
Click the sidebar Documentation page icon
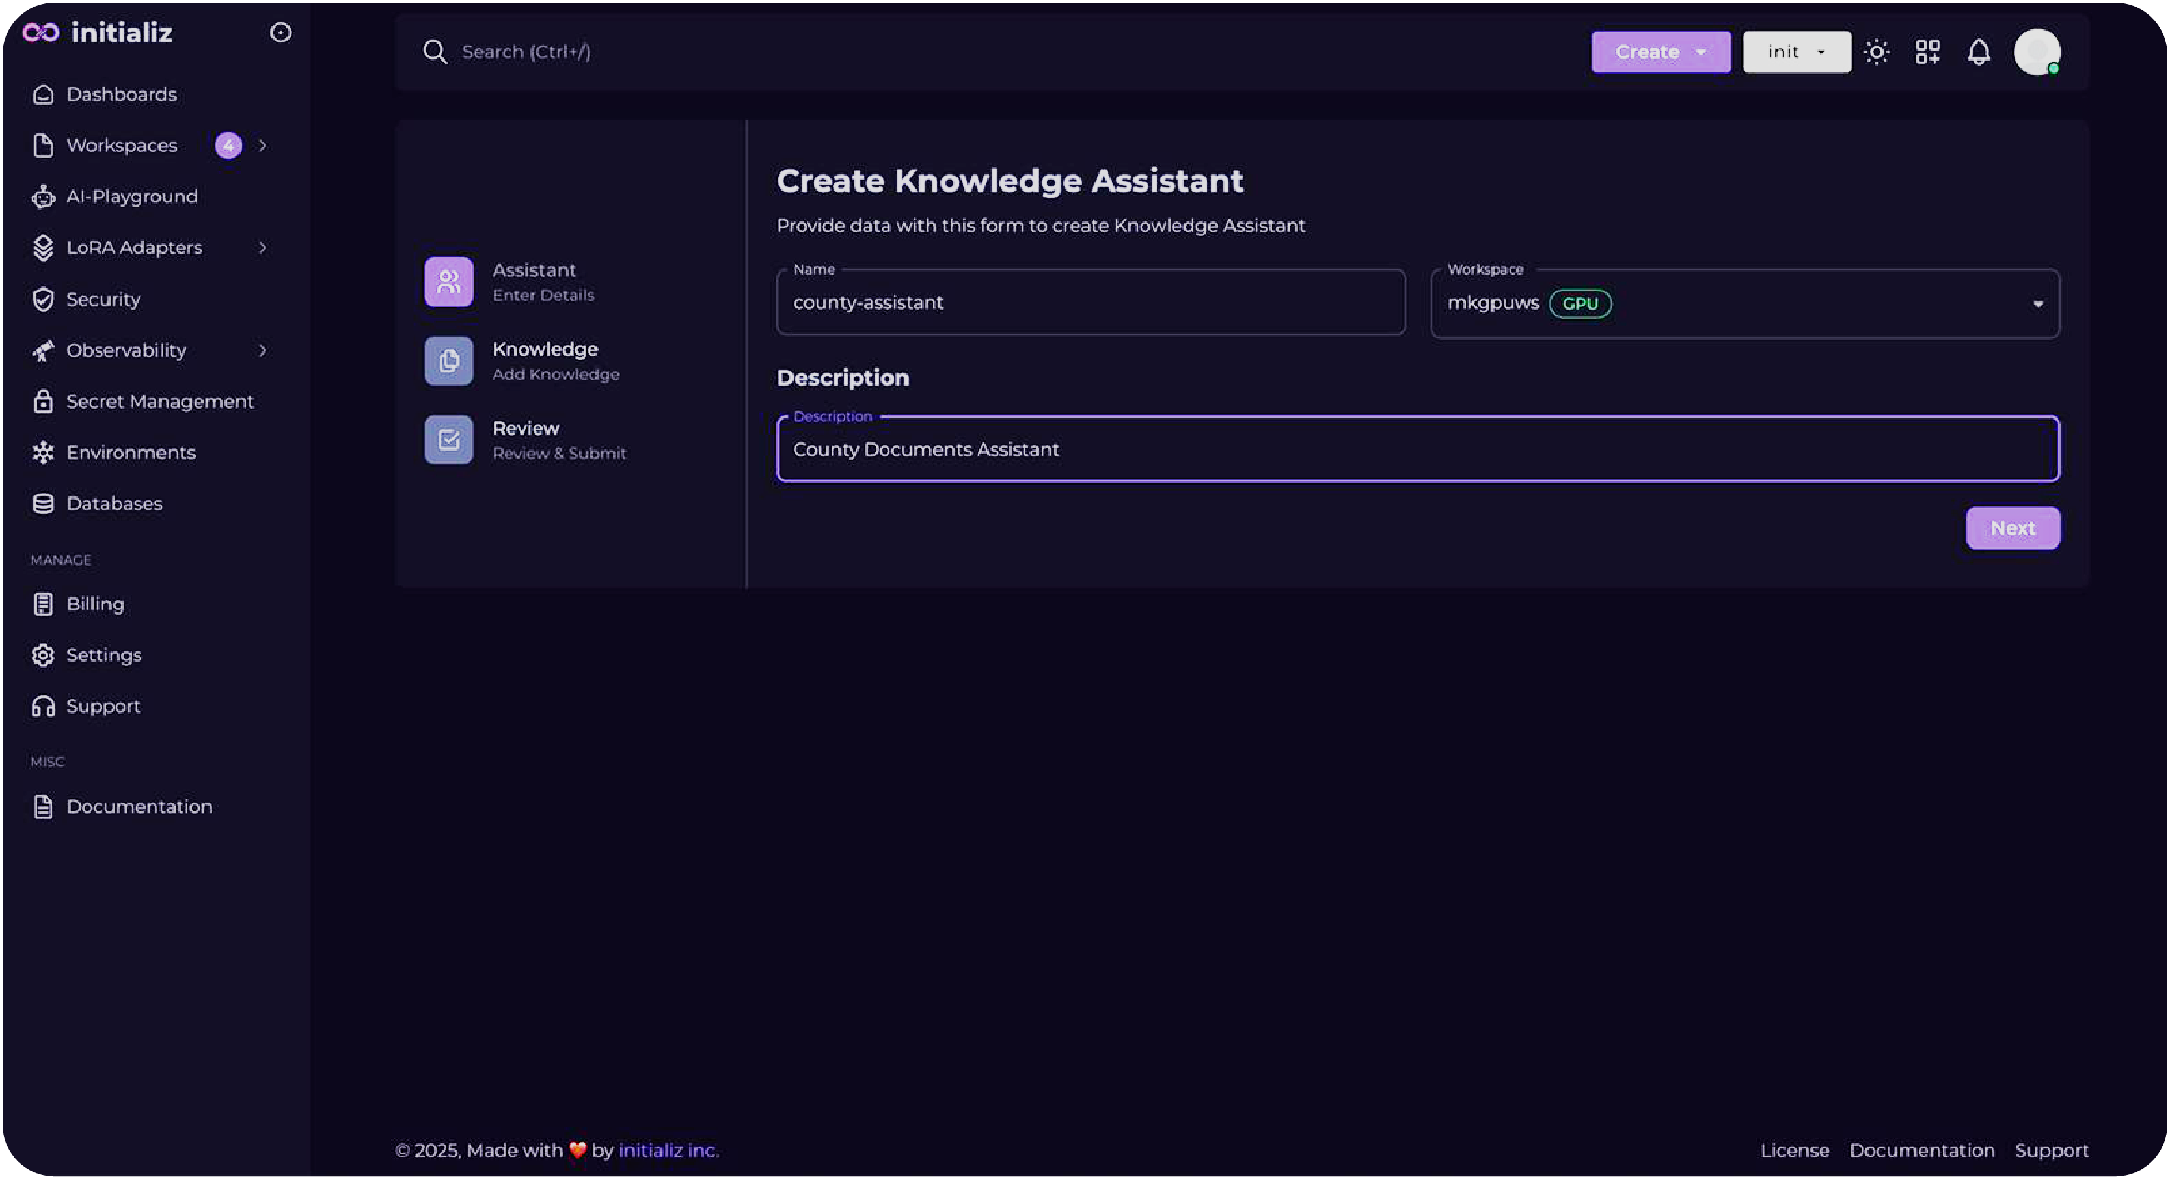click(43, 807)
